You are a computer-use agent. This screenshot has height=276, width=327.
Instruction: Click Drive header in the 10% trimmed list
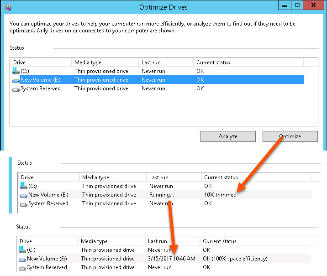pos(48,177)
